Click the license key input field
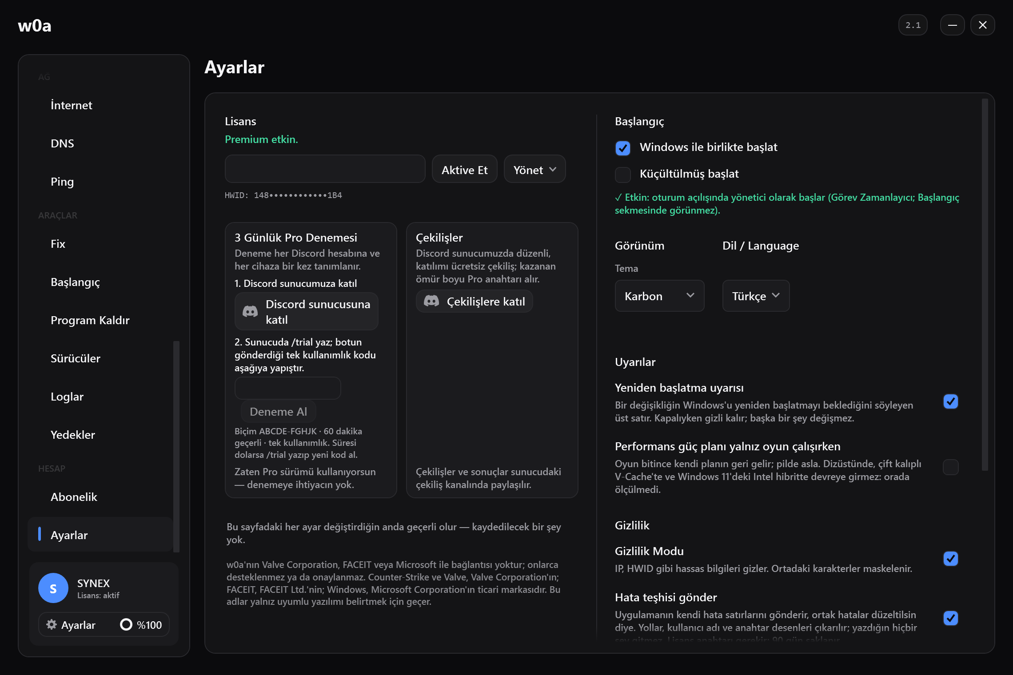This screenshot has height=675, width=1013. click(325, 169)
